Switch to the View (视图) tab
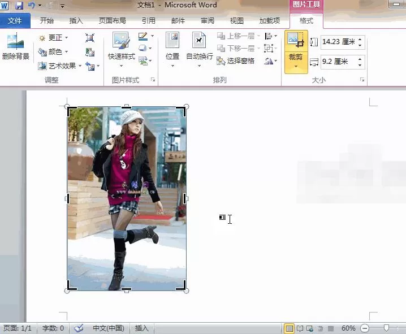This screenshot has width=406, height=334. (x=237, y=21)
